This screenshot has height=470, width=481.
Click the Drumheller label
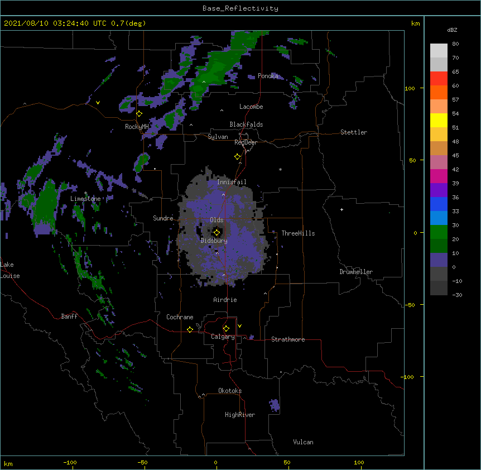(356, 272)
